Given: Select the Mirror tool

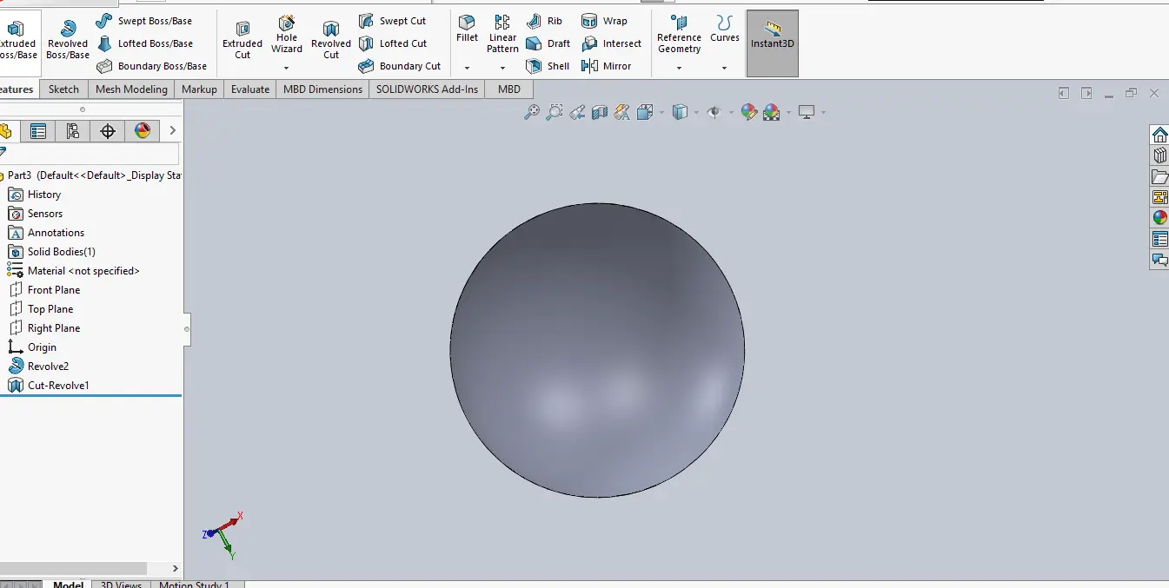Looking at the screenshot, I should 607,66.
